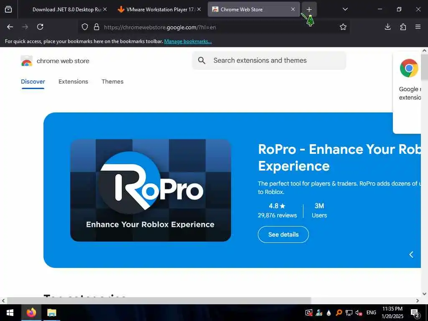Switch to VMware Workstation Player tab

(x=160, y=9)
